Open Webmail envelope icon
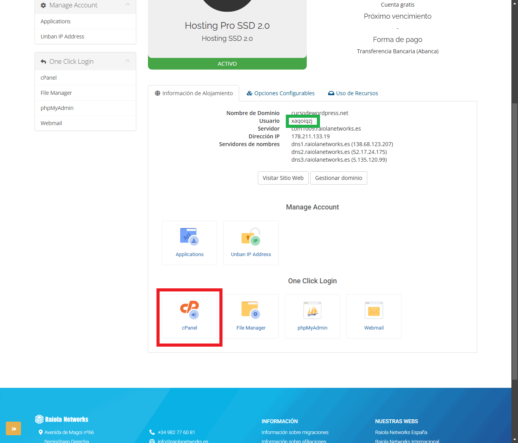This screenshot has height=443, width=518. 374,310
